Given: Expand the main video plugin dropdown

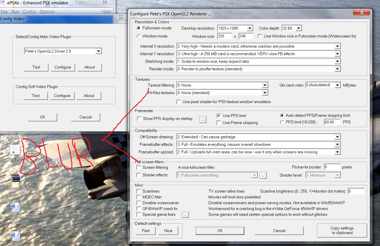Looking at the screenshot, I should point(99,51).
